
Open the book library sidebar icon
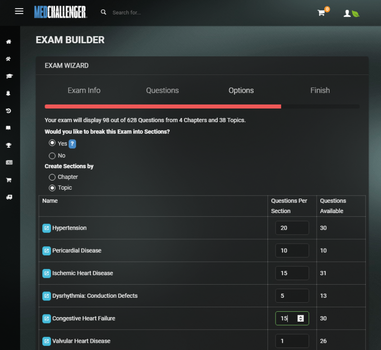point(9,128)
